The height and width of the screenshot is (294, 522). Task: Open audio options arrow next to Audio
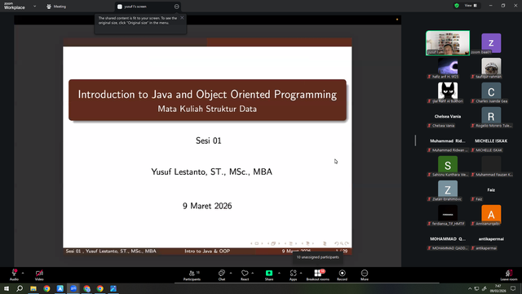(23, 273)
